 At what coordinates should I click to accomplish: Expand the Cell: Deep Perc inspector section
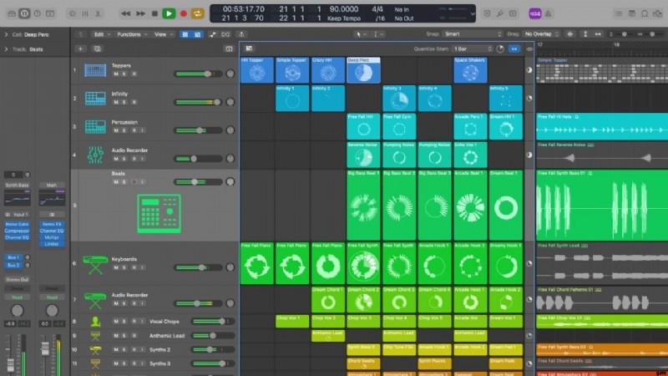click(6, 34)
